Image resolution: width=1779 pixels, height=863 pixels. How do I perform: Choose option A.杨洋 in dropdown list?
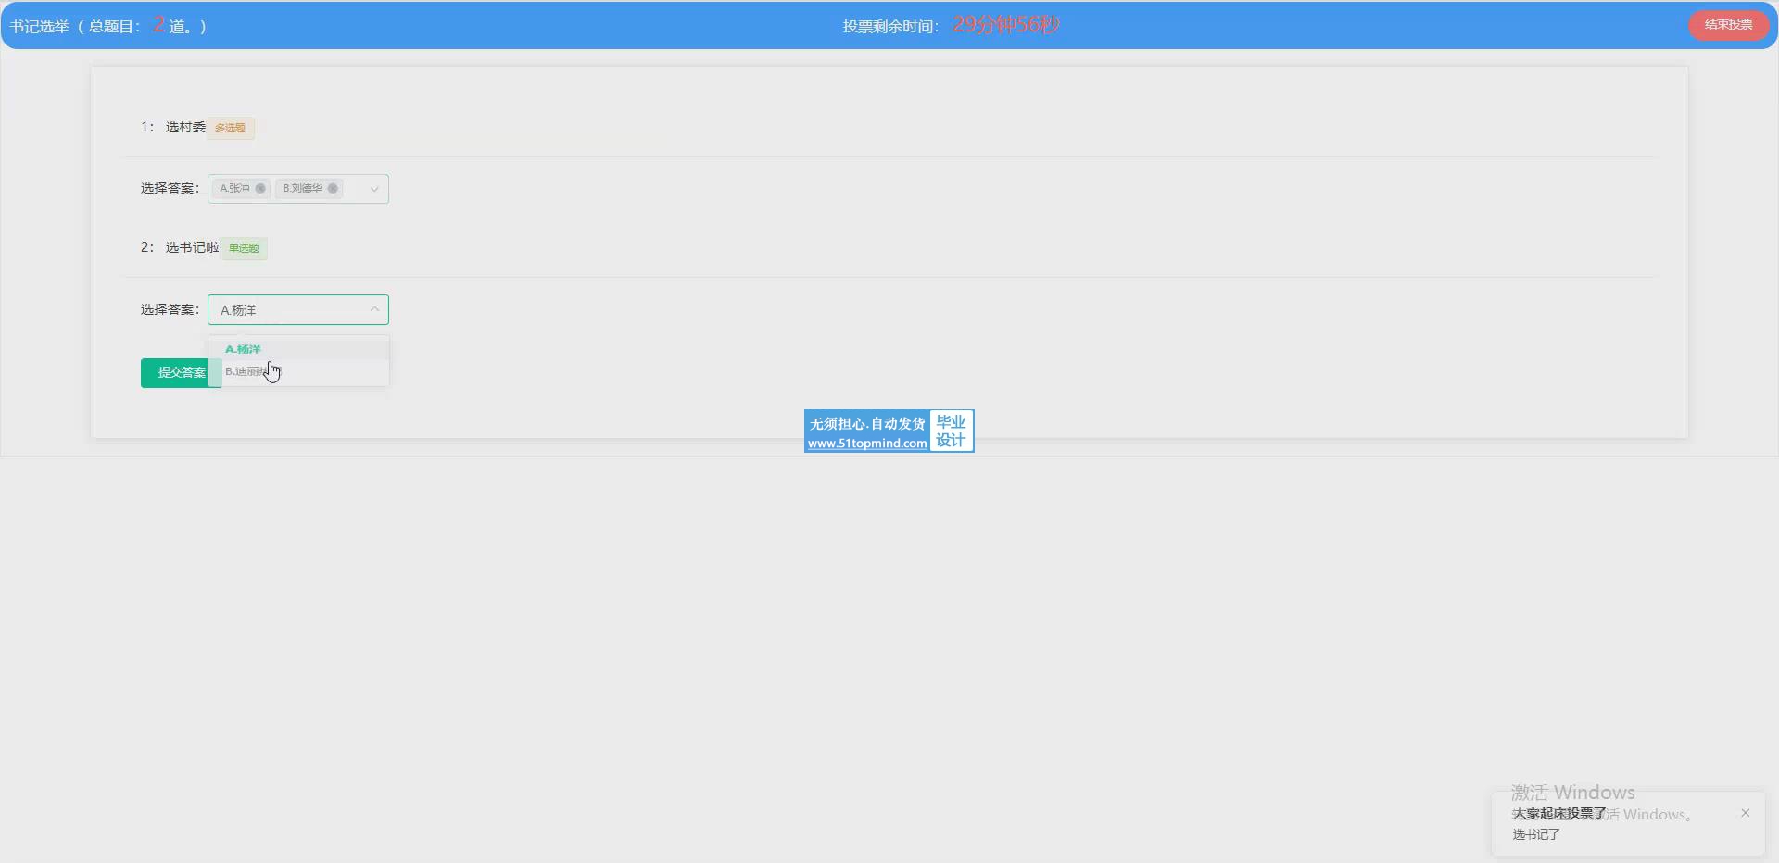point(244,349)
